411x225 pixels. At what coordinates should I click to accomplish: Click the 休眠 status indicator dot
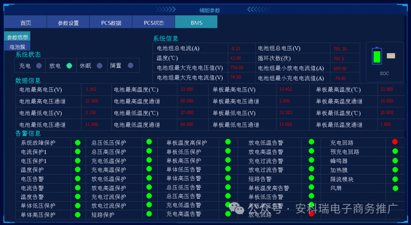coord(99,66)
